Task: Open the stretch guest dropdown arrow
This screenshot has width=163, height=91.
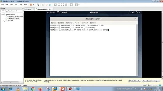Action: coord(79,5)
